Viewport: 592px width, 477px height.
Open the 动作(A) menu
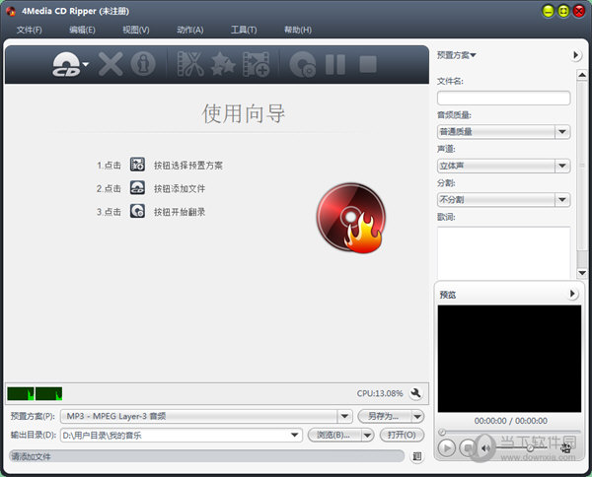click(x=189, y=30)
